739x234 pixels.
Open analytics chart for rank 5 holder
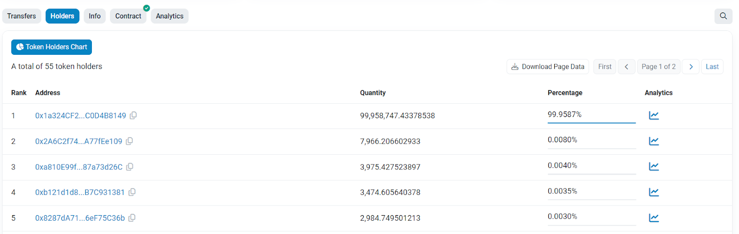coord(654,217)
